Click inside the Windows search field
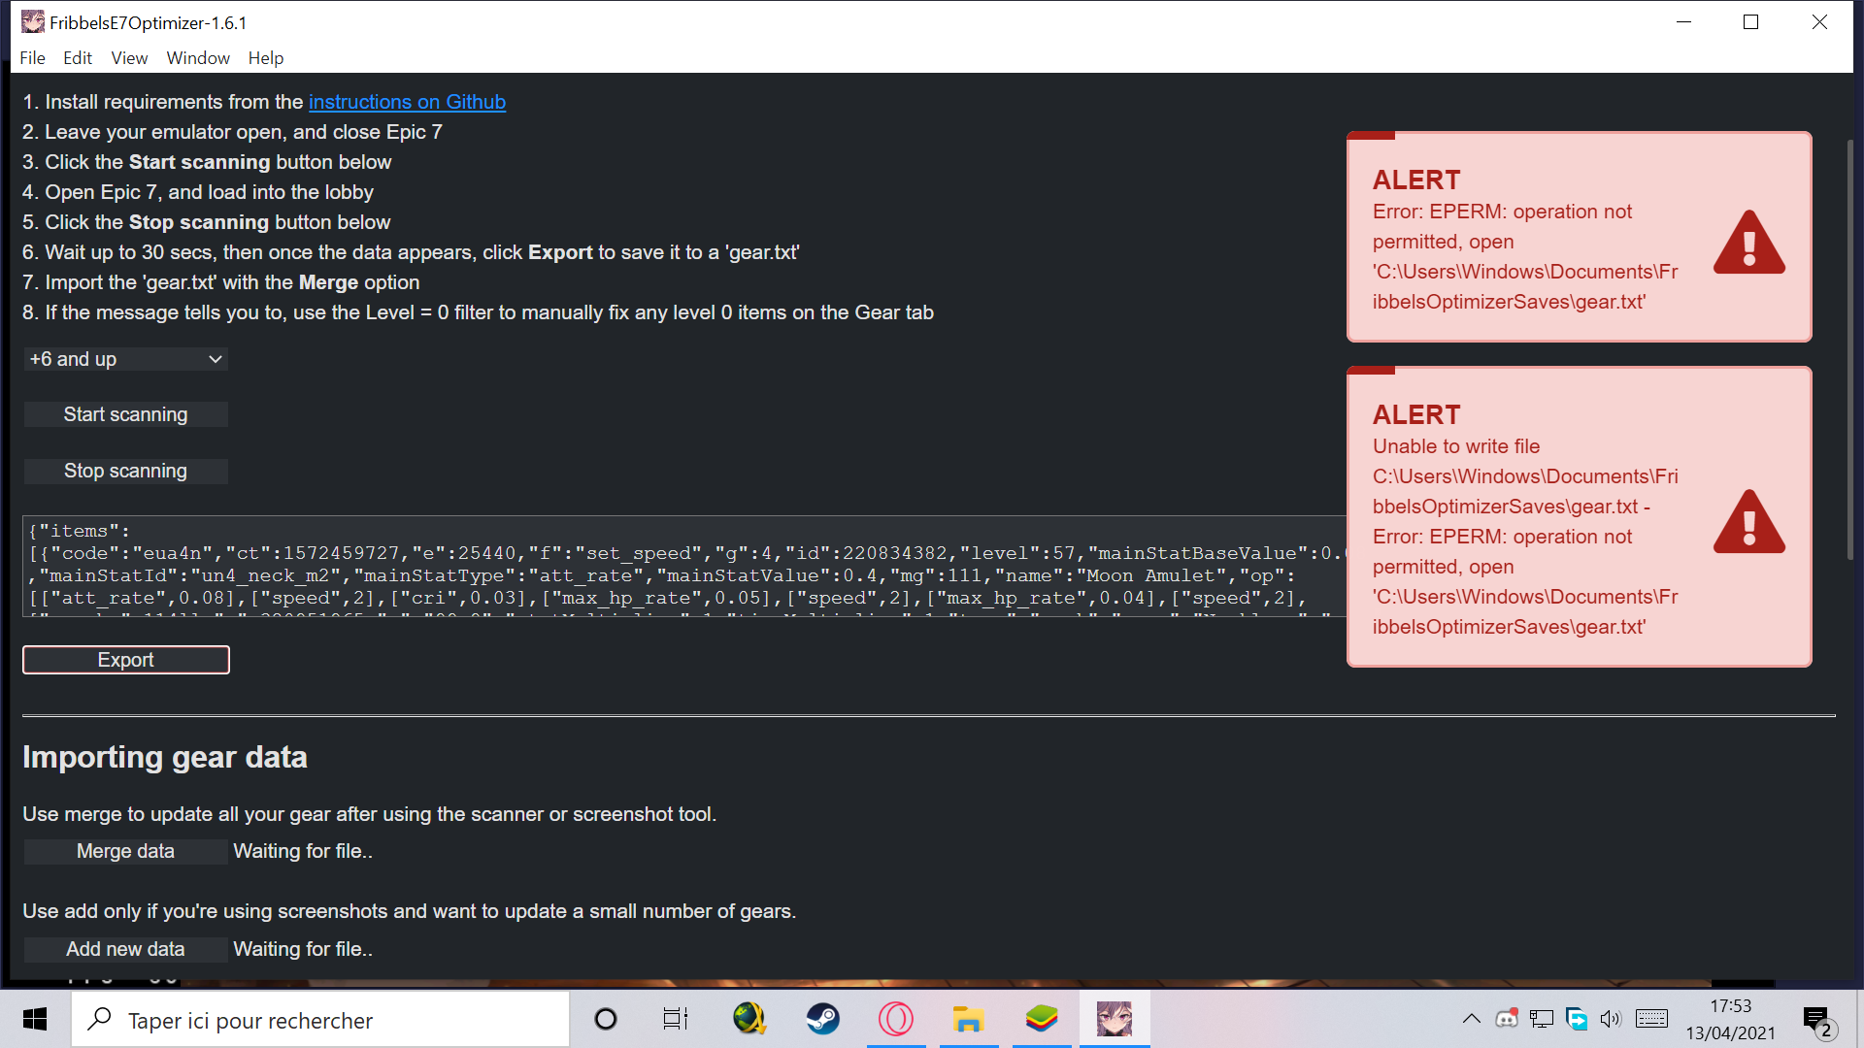Image resolution: width=1864 pixels, height=1048 pixels. [x=320, y=1019]
